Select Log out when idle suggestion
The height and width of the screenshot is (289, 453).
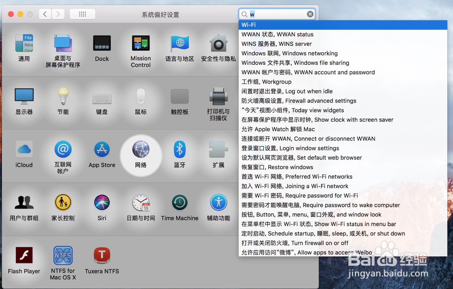343,91
